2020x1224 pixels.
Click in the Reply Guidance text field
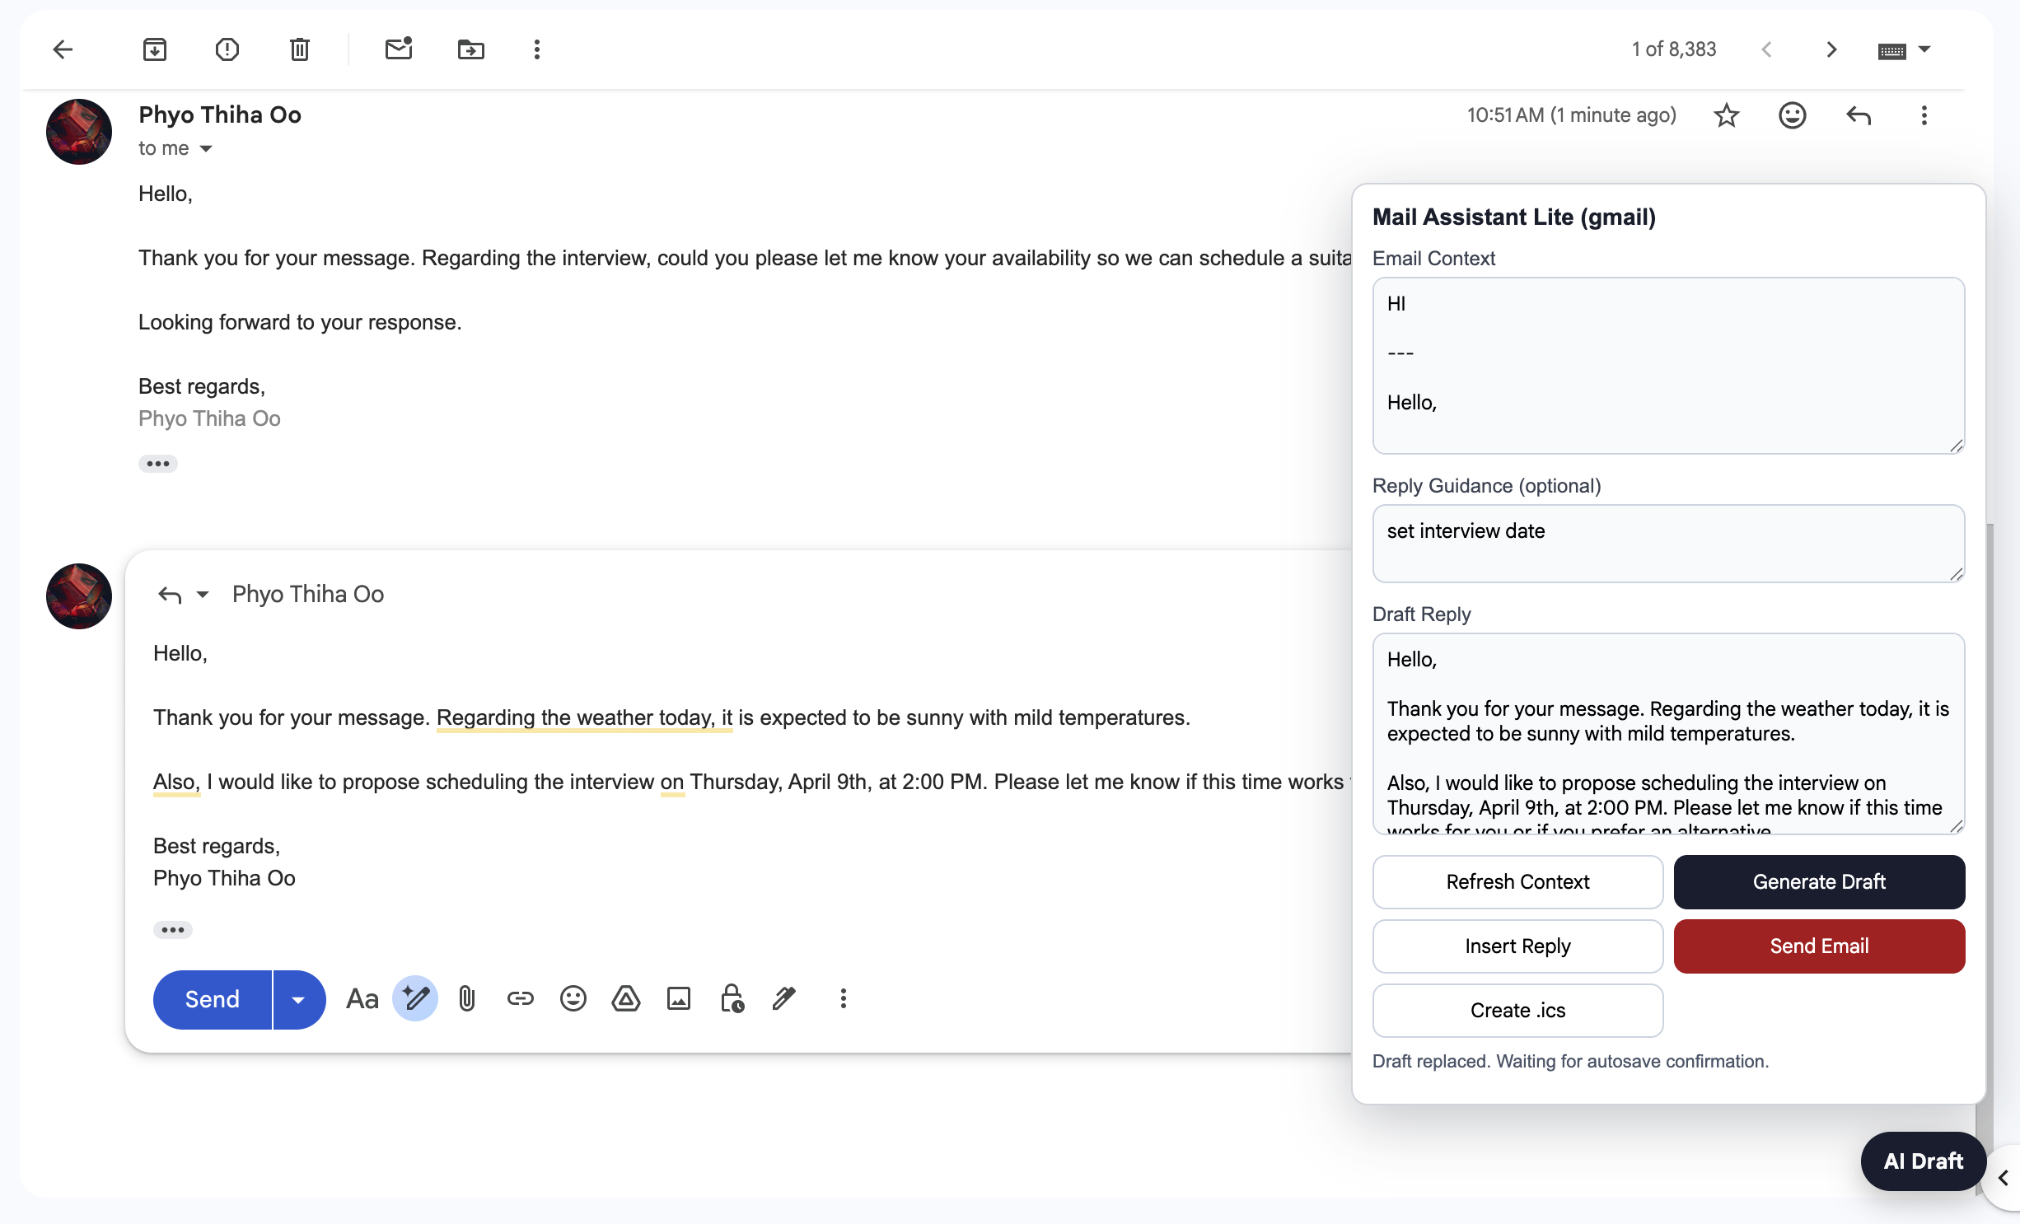tap(1667, 544)
